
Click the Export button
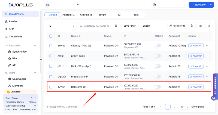pyautogui.click(x=146, y=26)
